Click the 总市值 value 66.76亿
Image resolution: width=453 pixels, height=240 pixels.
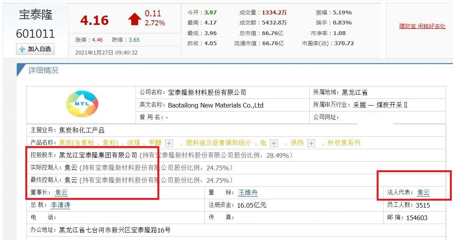272,33
